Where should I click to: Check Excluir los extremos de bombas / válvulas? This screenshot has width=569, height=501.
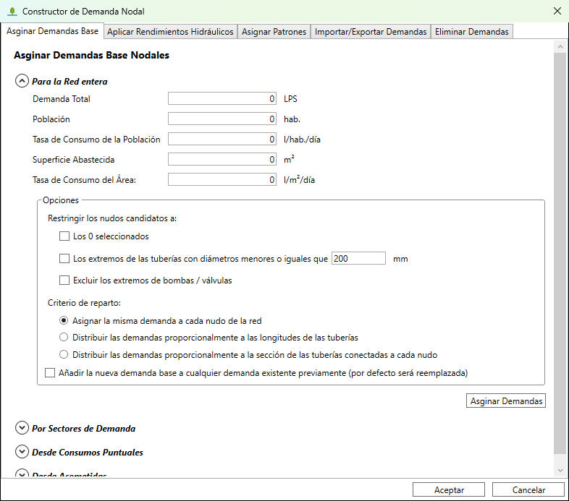[64, 281]
